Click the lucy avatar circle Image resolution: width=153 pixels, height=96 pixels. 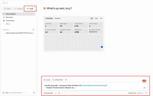[4, 93]
